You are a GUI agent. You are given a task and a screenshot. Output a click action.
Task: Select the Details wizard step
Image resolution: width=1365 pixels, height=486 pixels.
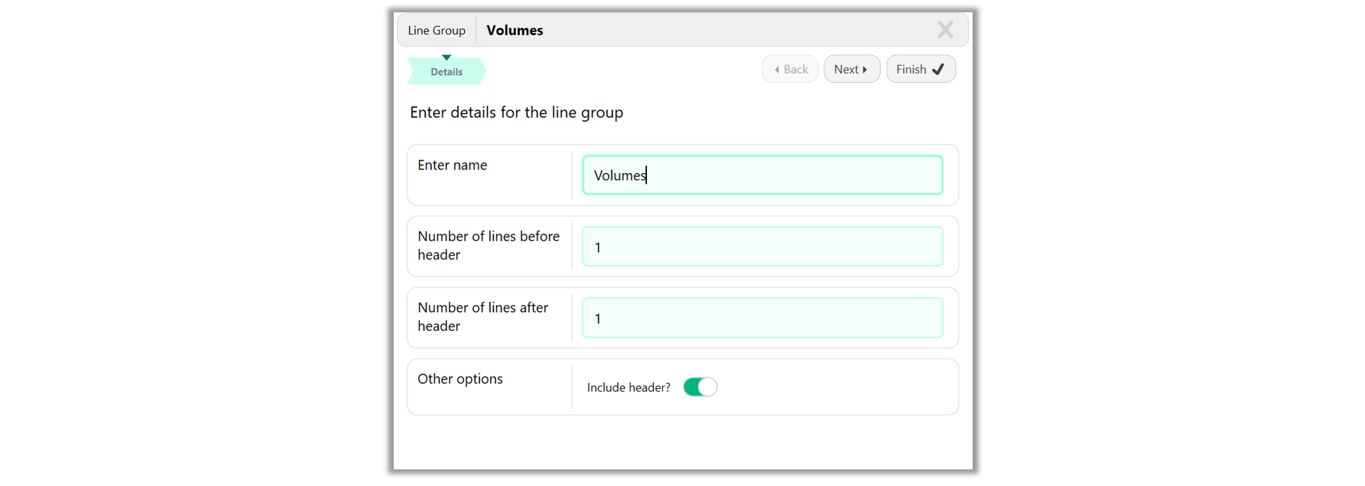(446, 72)
